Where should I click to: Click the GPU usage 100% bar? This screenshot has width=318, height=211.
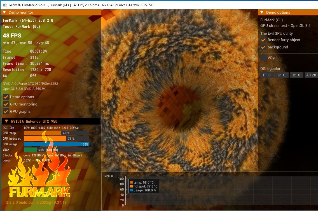(x=56, y=144)
